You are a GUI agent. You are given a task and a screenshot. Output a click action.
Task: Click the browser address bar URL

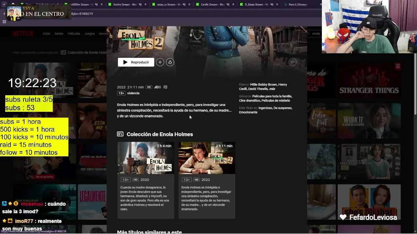[x=82, y=14]
